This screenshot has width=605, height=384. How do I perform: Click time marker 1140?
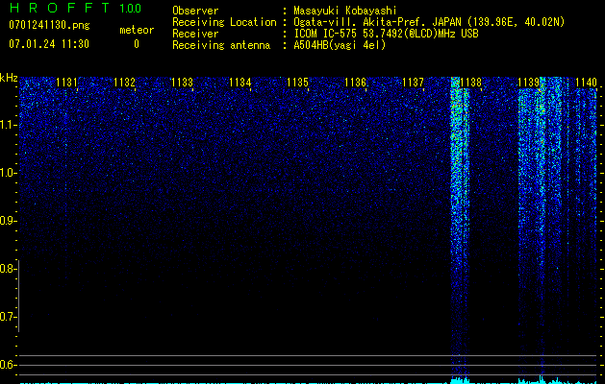(x=586, y=82)
